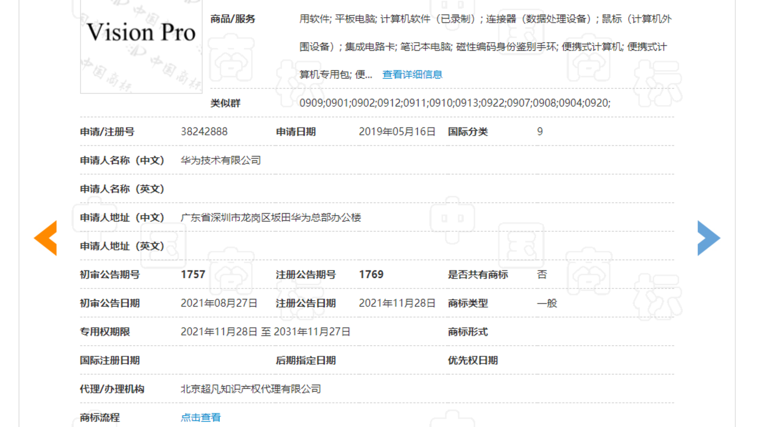Click applicant name 华为技术有限公司
The width and height of the screenshot is (760, 427).
point(221,160)
